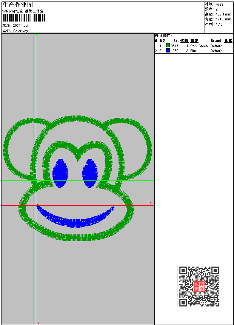Viewport: 234px width, 325px height.
Task: Click the red marker 2 at canvas bottom
Action: [x=38, y=322]
